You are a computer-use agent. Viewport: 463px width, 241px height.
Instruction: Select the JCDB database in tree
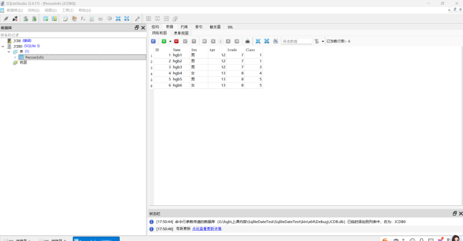pos(17,40)
